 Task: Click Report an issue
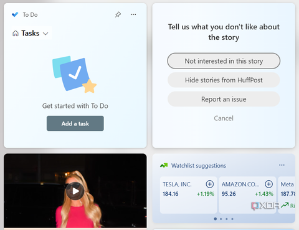tap(224, 99)
